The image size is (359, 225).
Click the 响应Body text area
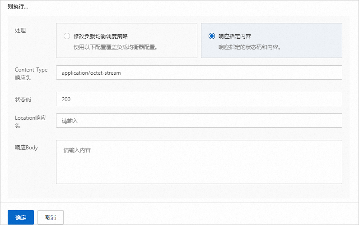tap(199, 162)
